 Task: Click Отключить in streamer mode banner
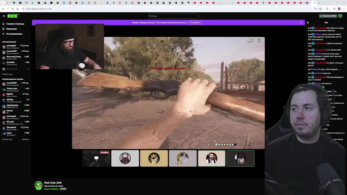tap(195, 22)
